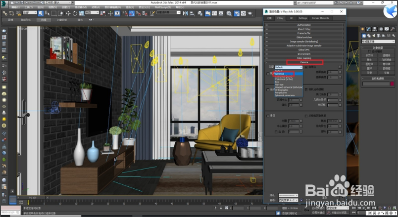Expand the Global switches rollout

304,37
